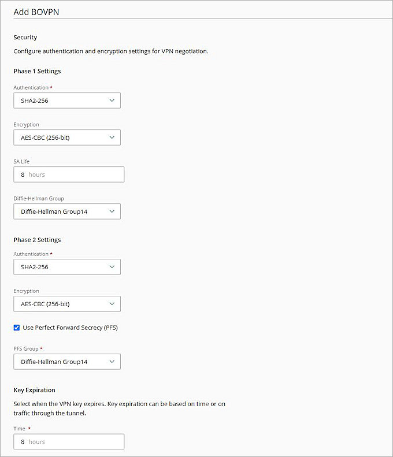Click the chevron in Phase 2 Authentication dropdown
Image resolution: width=393 pixels, height=457 pixels.
(112, 267)
